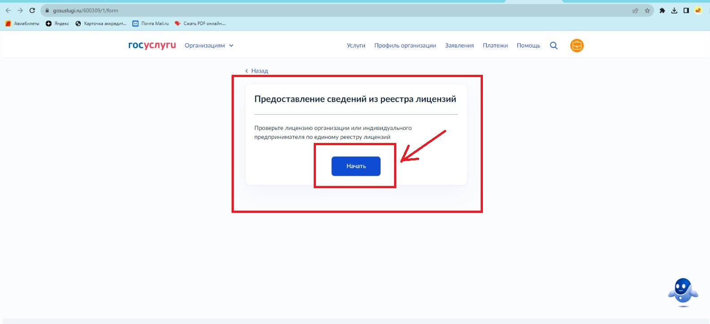Open the browser downloads icon
The image size is (710, 324).
(674, 10)
